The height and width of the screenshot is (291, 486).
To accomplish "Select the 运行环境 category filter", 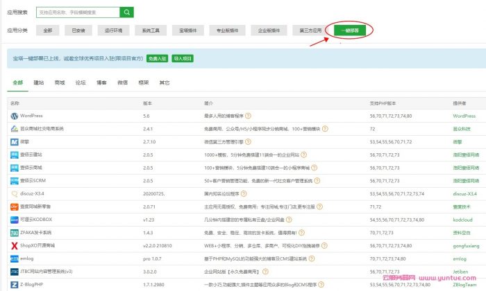I will click(x=114, y=30).
